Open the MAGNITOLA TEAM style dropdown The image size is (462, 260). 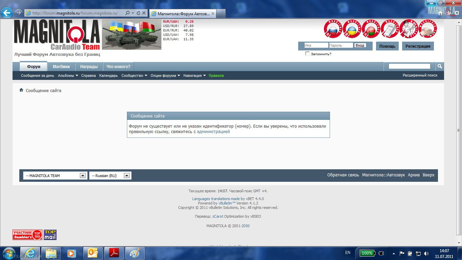[x=55, y=176]
